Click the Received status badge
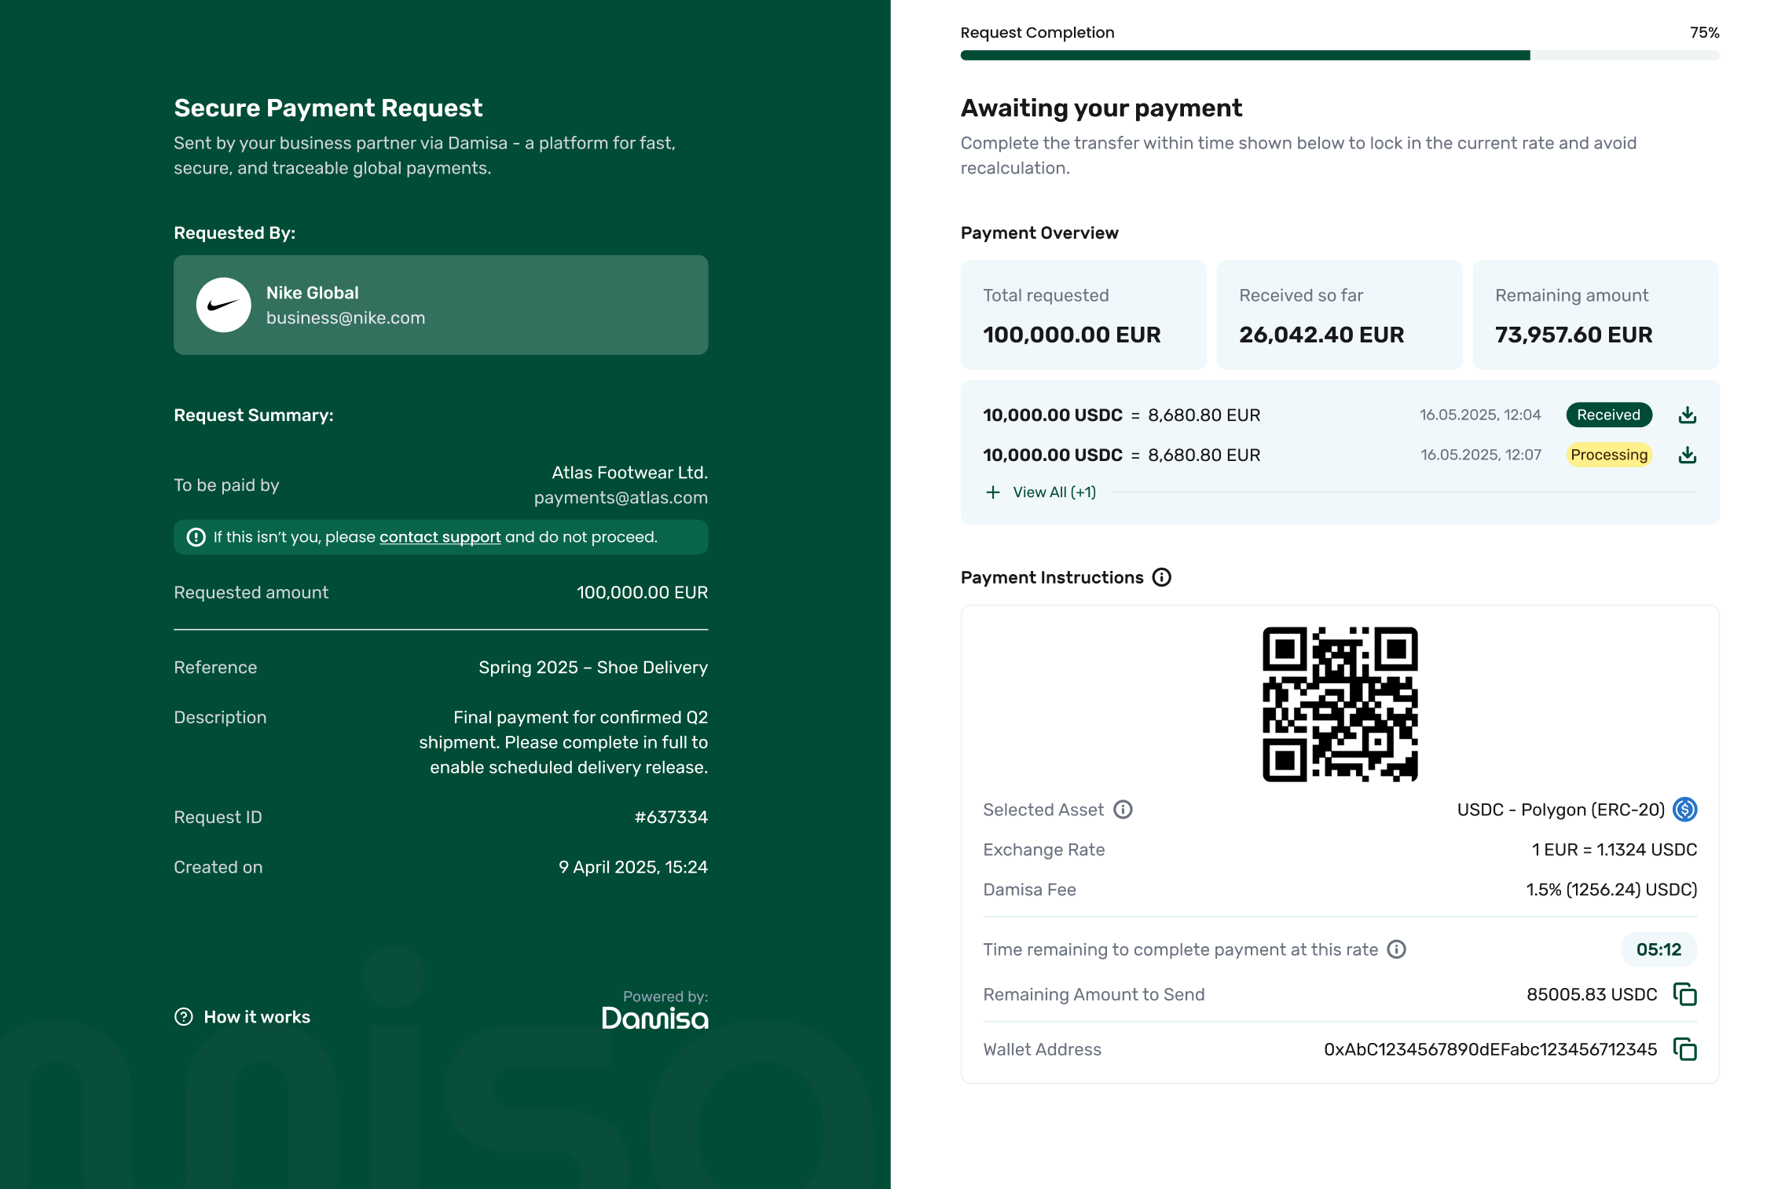 [1608, 415]
